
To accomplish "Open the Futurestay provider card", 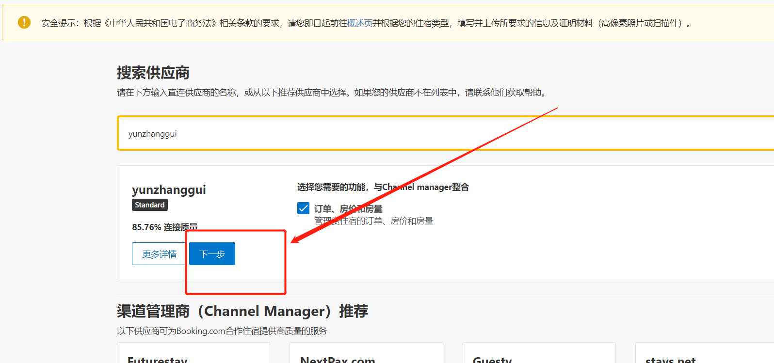I will pos(193,356).
